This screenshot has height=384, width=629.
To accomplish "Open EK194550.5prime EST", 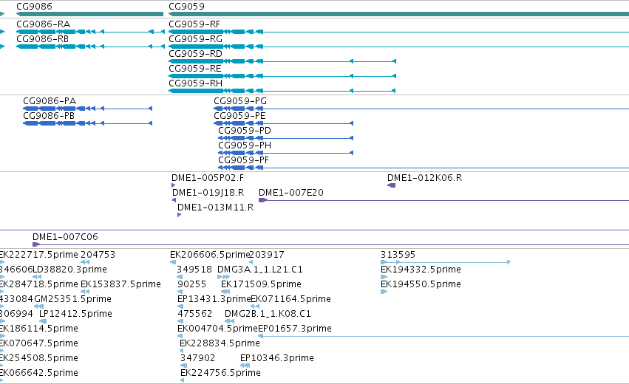I will point(421,284).
